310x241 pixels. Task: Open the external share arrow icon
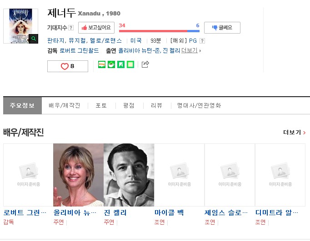pos(145,64)
